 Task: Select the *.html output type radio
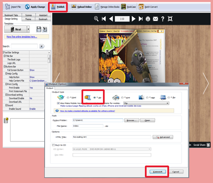tap(68, 97)
